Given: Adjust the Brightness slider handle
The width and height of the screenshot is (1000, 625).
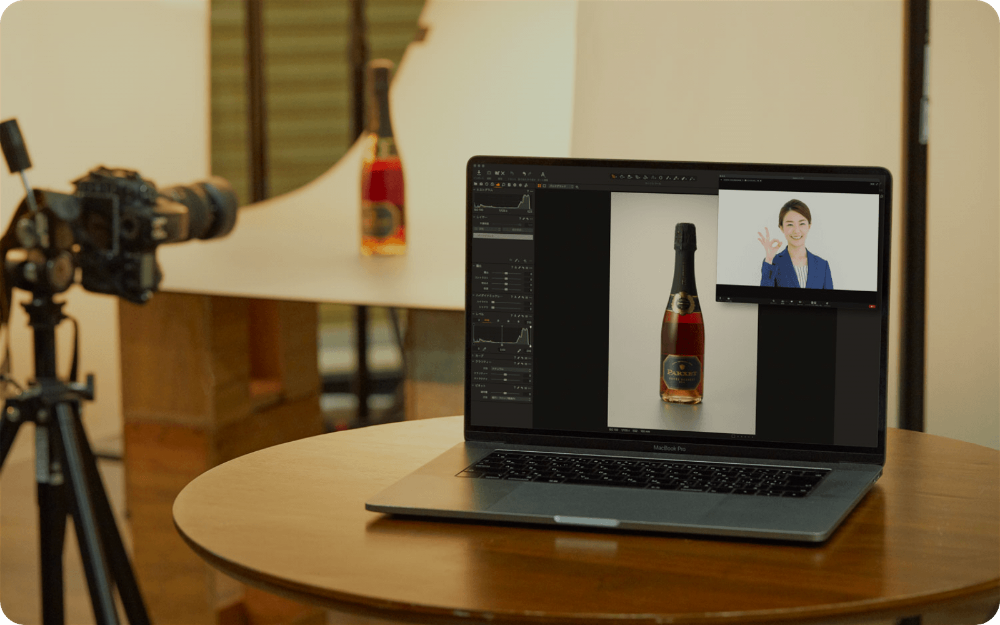Looking at the screenshot, I should 506,284.
